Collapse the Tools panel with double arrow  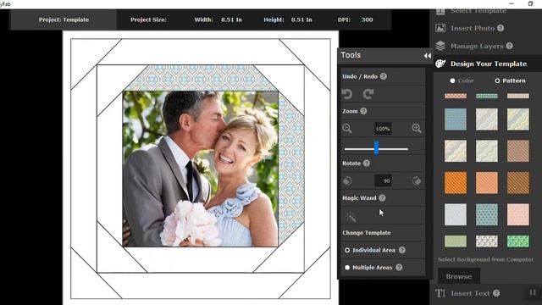(x=427, y=56)
